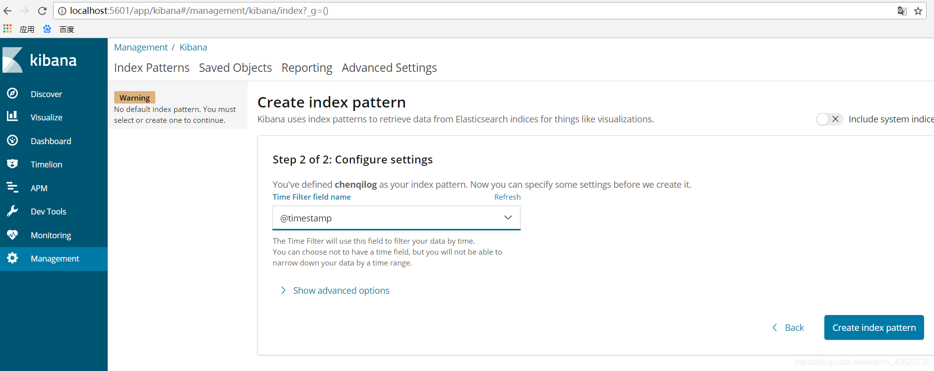Click the Create index pattern heading
Image resolution: width=934 pixels, height=371 pixels.
[332, 102]
